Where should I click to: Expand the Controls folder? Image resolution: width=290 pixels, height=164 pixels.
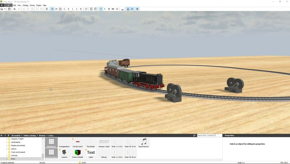(7, 155)
